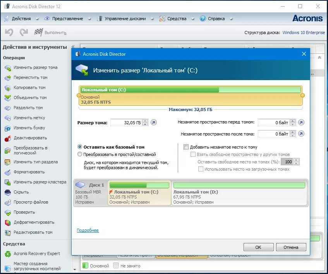Click 'Мастер создания загрузочных носителей' tool
This screenshot has width=328, height=274.
37,266
